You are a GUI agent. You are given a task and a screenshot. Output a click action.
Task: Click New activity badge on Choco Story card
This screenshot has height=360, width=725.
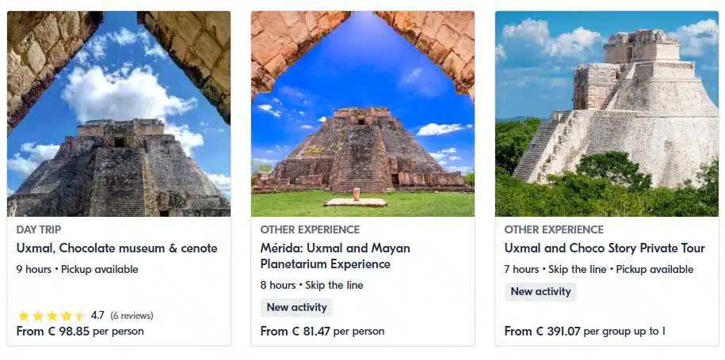540,292
